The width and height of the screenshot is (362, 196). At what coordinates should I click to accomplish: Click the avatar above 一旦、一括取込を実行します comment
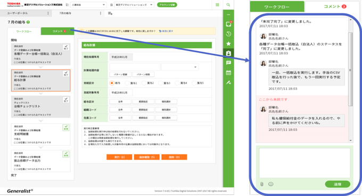click(263, 63)
